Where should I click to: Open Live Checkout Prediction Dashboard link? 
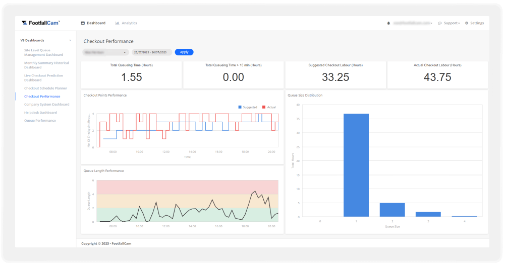pyautogui.click(x=44, y=77)
